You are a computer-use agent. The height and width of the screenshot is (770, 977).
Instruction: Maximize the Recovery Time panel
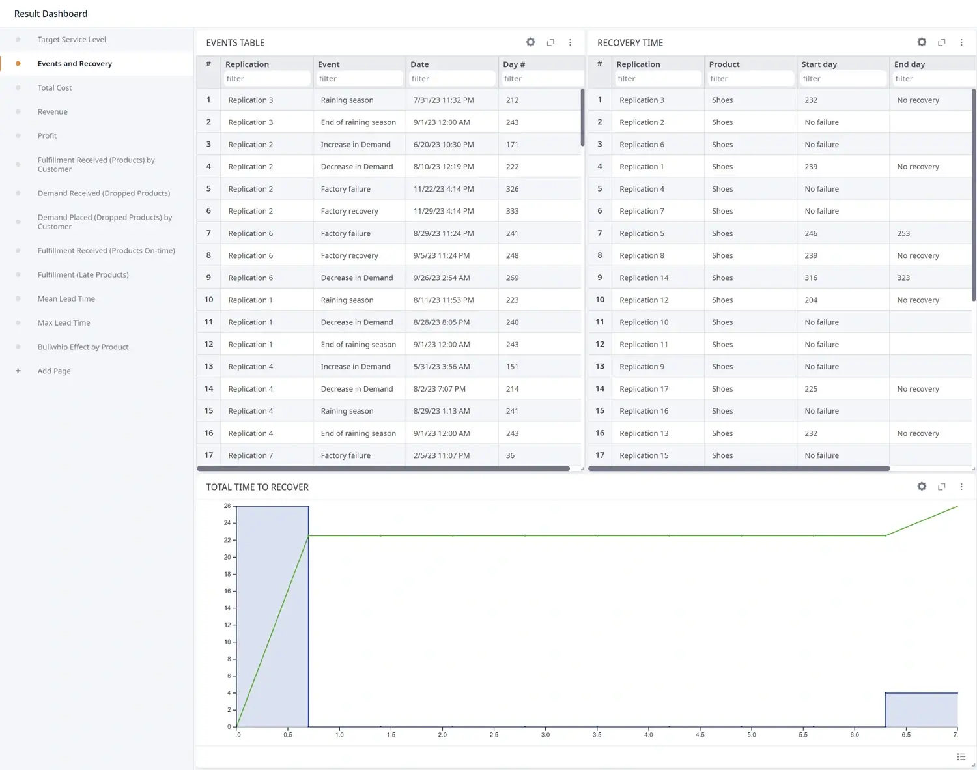941,42
